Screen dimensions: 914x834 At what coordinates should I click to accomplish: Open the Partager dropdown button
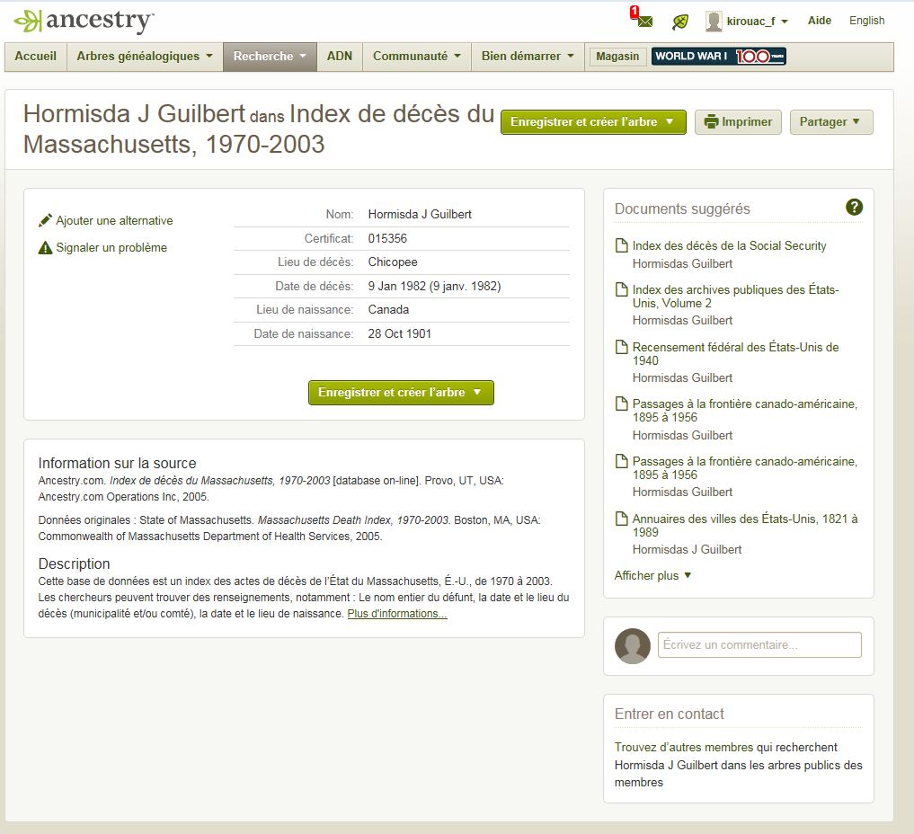pyautogui.click(x=831, y=122)
